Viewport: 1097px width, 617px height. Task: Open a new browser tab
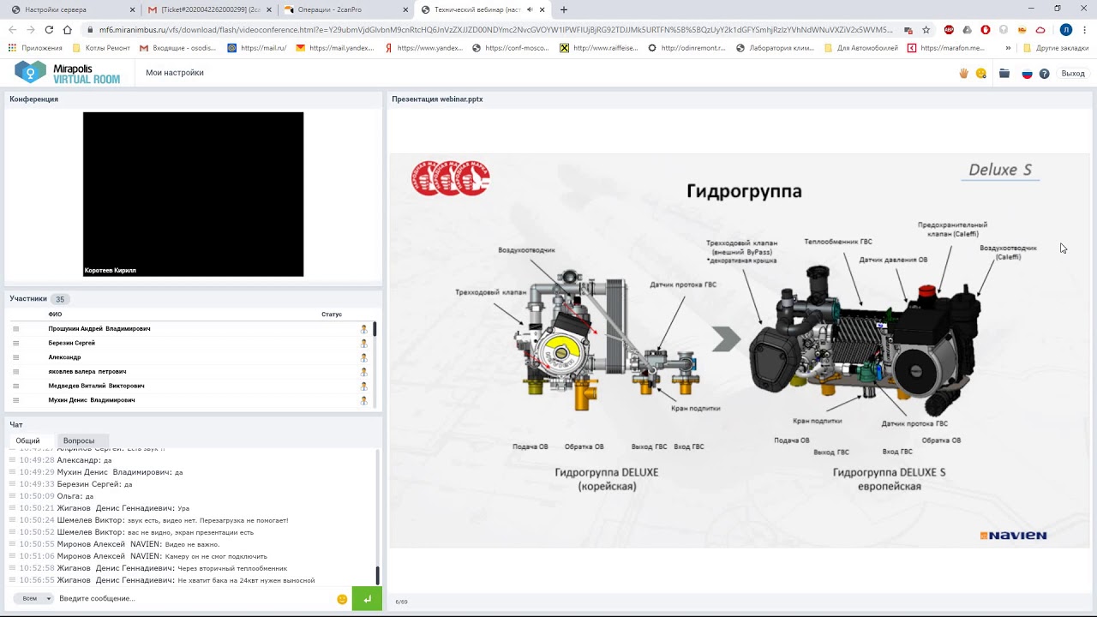563,9
